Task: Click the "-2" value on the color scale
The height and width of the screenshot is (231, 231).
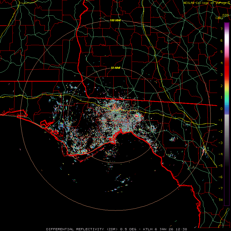Action: (x=220, y=132)
